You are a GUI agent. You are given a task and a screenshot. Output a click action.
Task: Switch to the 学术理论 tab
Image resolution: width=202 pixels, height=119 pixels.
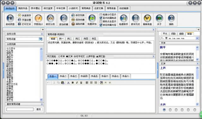(x=35, y=8)
